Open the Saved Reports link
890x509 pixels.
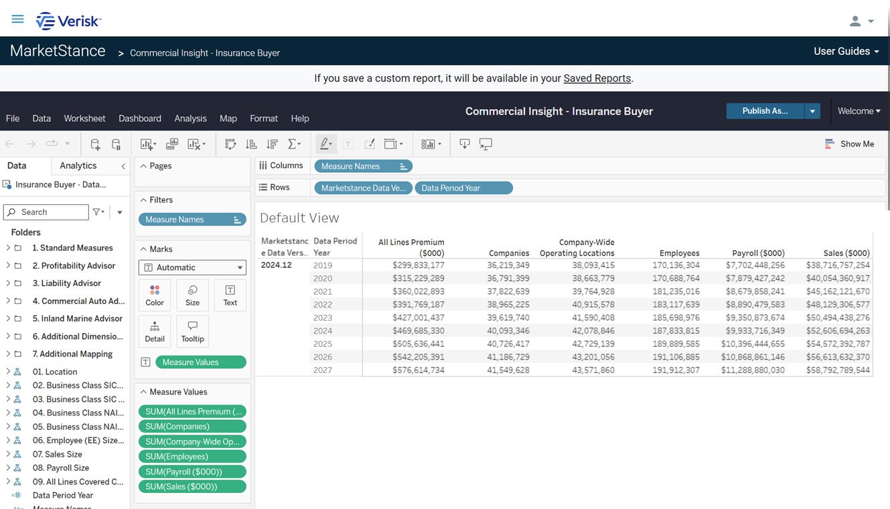click(x=597, y=78)
